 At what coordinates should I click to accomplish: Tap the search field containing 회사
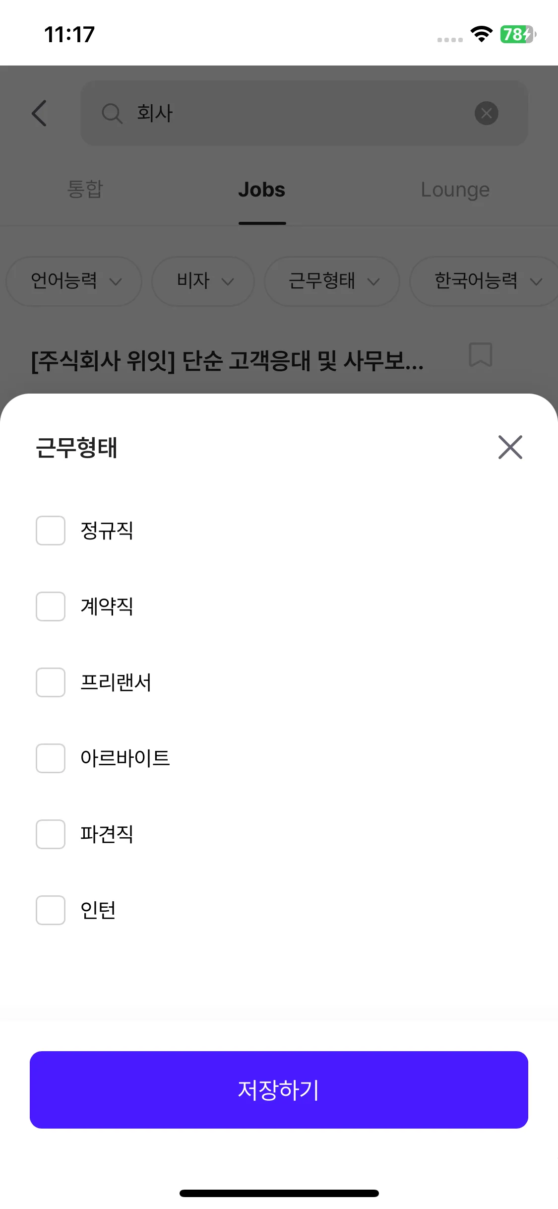click(298, 113)
